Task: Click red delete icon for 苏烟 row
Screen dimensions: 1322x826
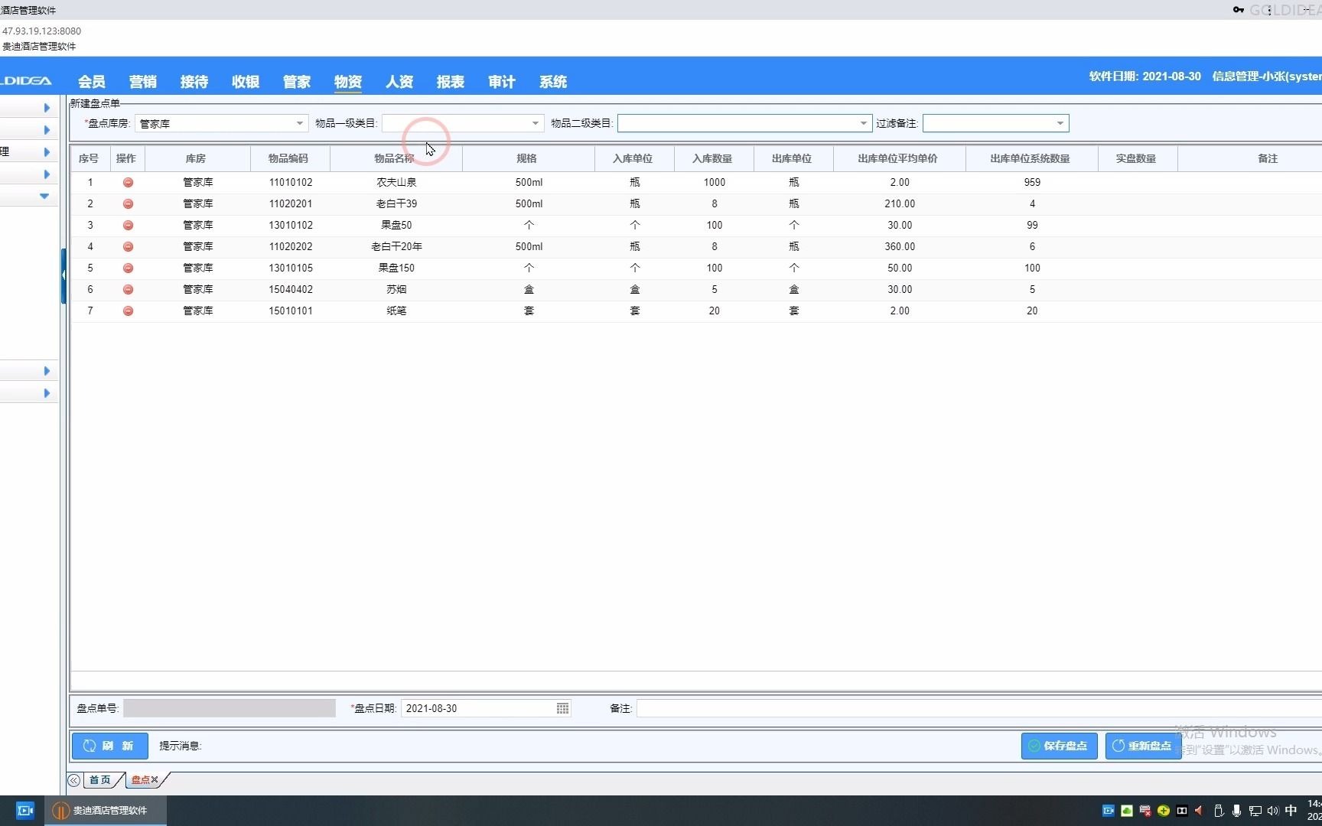Action: pos(128,289)
